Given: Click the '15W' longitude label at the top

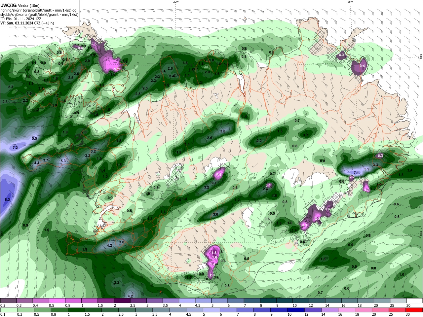Looking at the screenshot, I should click(x=350, y=2).
